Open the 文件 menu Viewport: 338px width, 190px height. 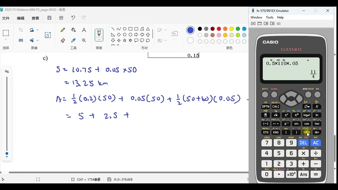[x=6, y=18]
